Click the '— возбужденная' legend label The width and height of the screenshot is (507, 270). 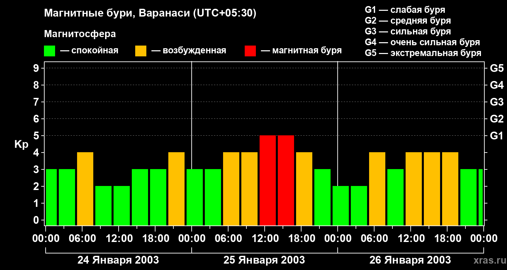click(x=189, y=51)
